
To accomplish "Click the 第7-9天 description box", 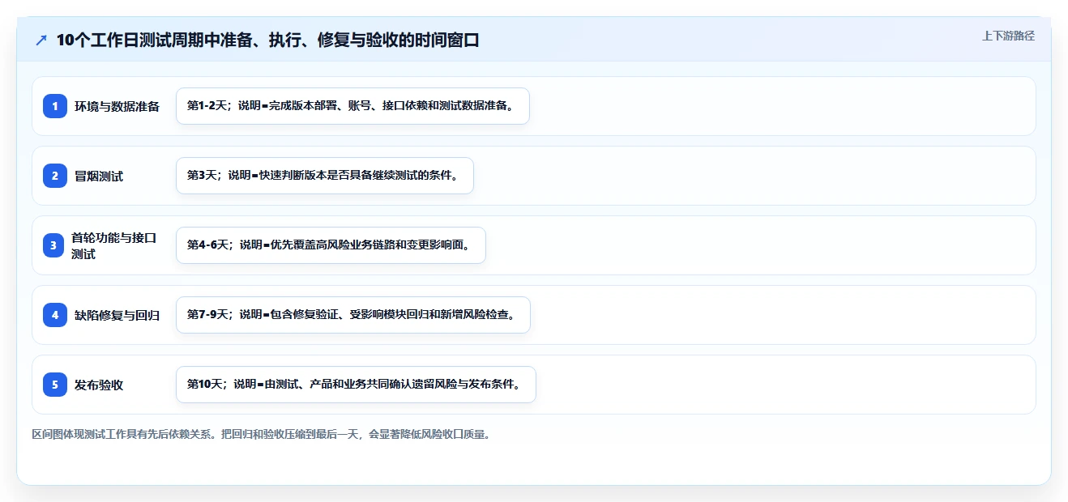I will coord(353,315).
